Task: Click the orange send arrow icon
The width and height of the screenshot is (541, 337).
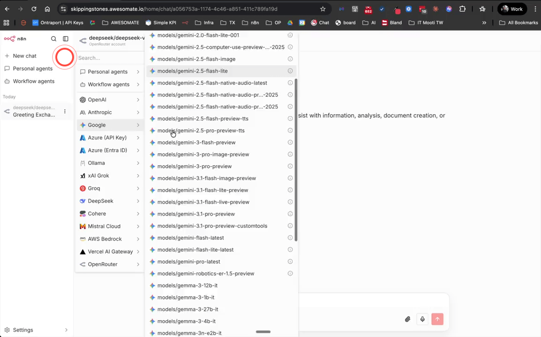Action: 437,319
